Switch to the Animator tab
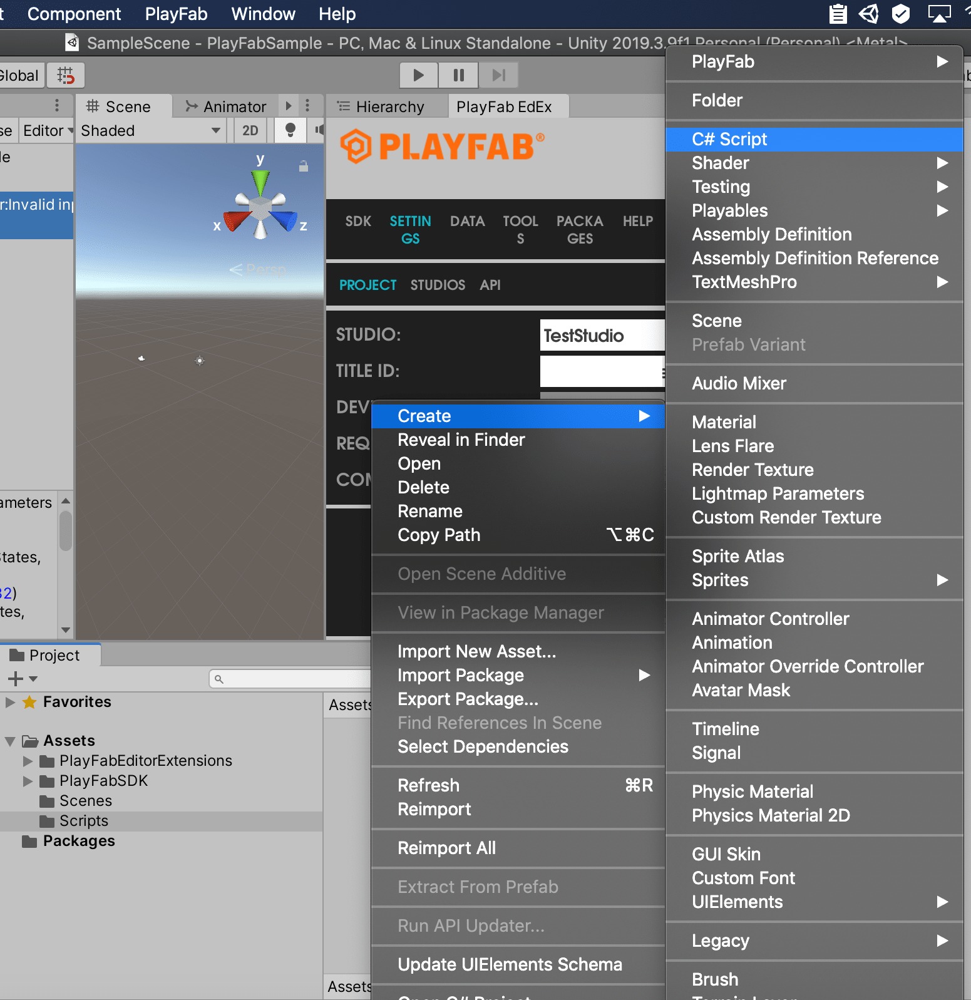The image size is (971, 1000). tap(226, 106)
